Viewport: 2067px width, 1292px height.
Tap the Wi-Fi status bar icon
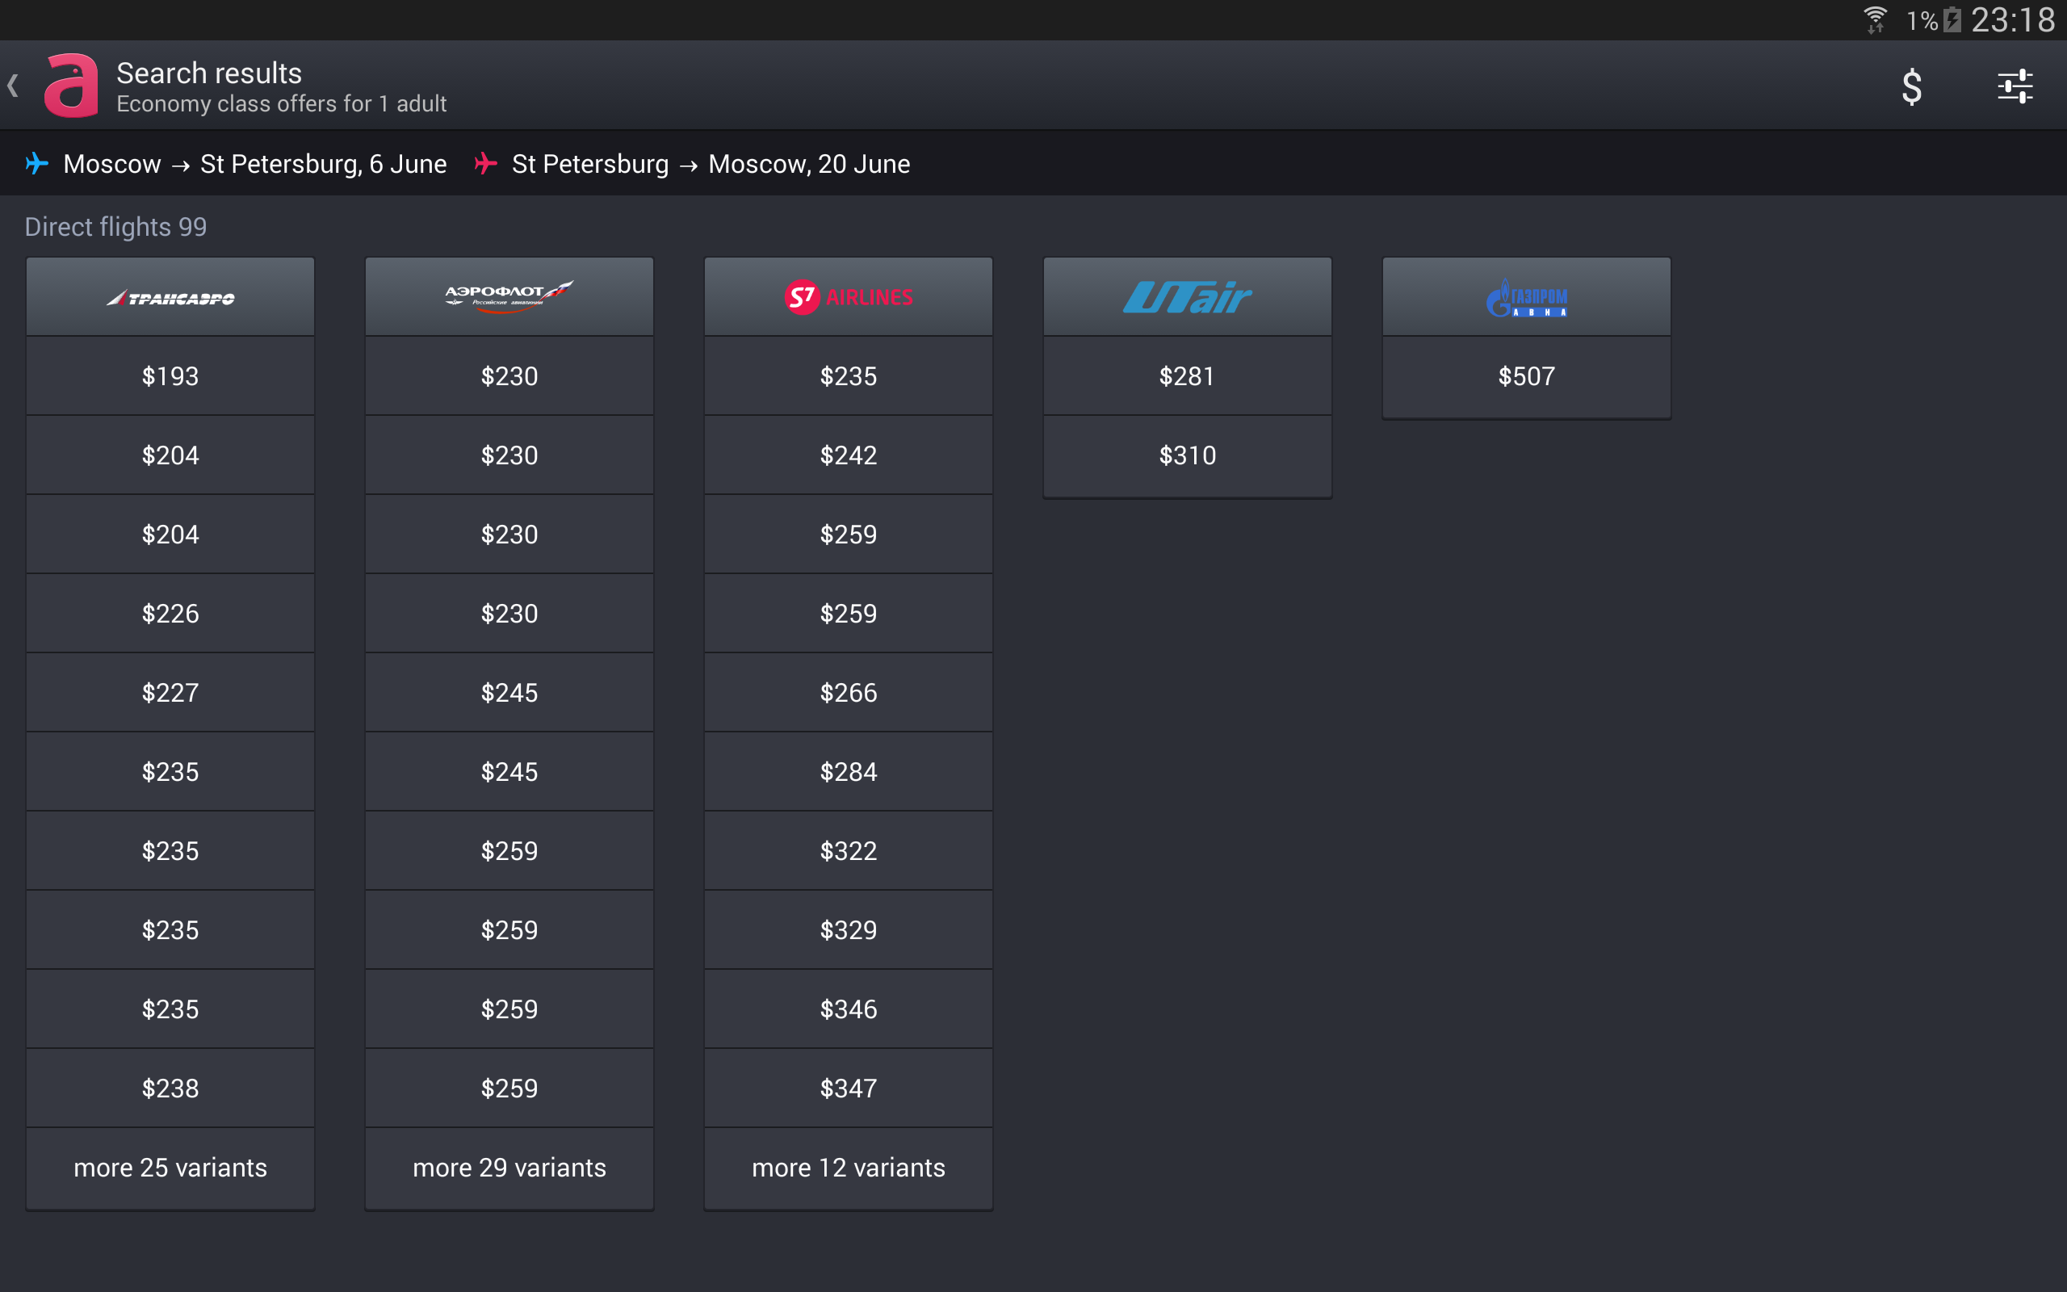[1874, 19]
